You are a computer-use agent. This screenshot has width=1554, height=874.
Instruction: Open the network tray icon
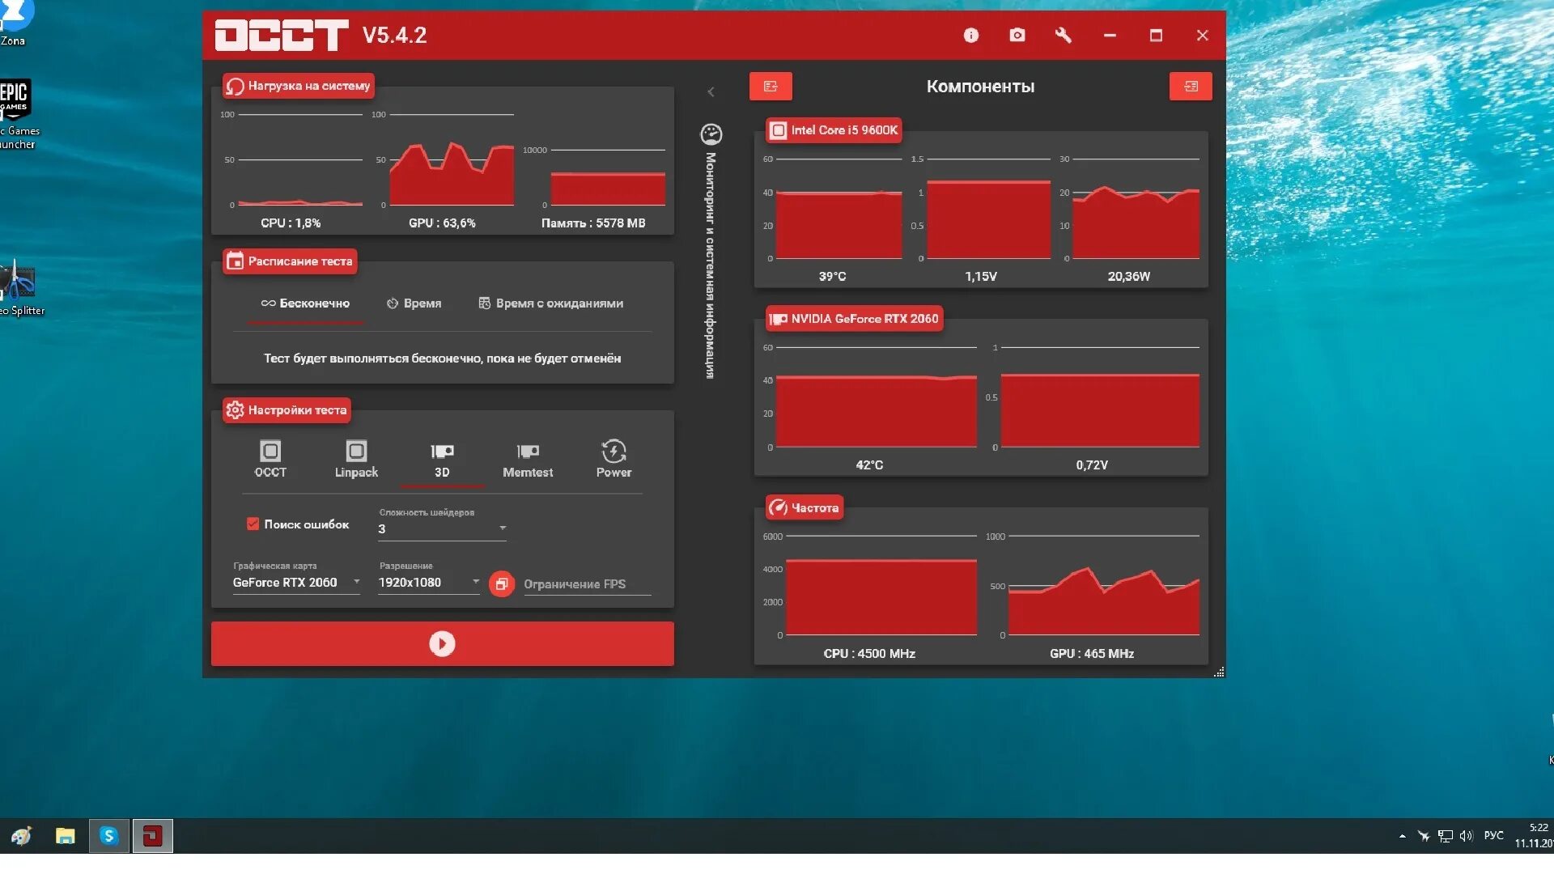coord(1445,836)
